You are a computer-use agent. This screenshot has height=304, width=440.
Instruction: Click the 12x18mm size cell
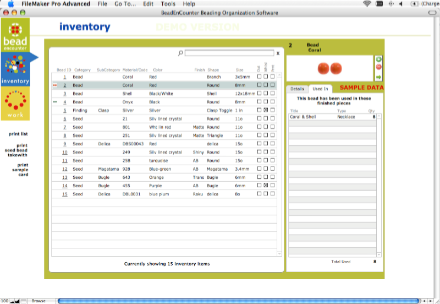click(245, 94)
